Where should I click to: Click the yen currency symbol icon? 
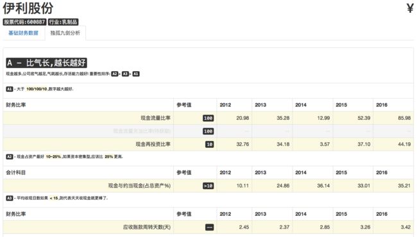[x=410, y=8]
